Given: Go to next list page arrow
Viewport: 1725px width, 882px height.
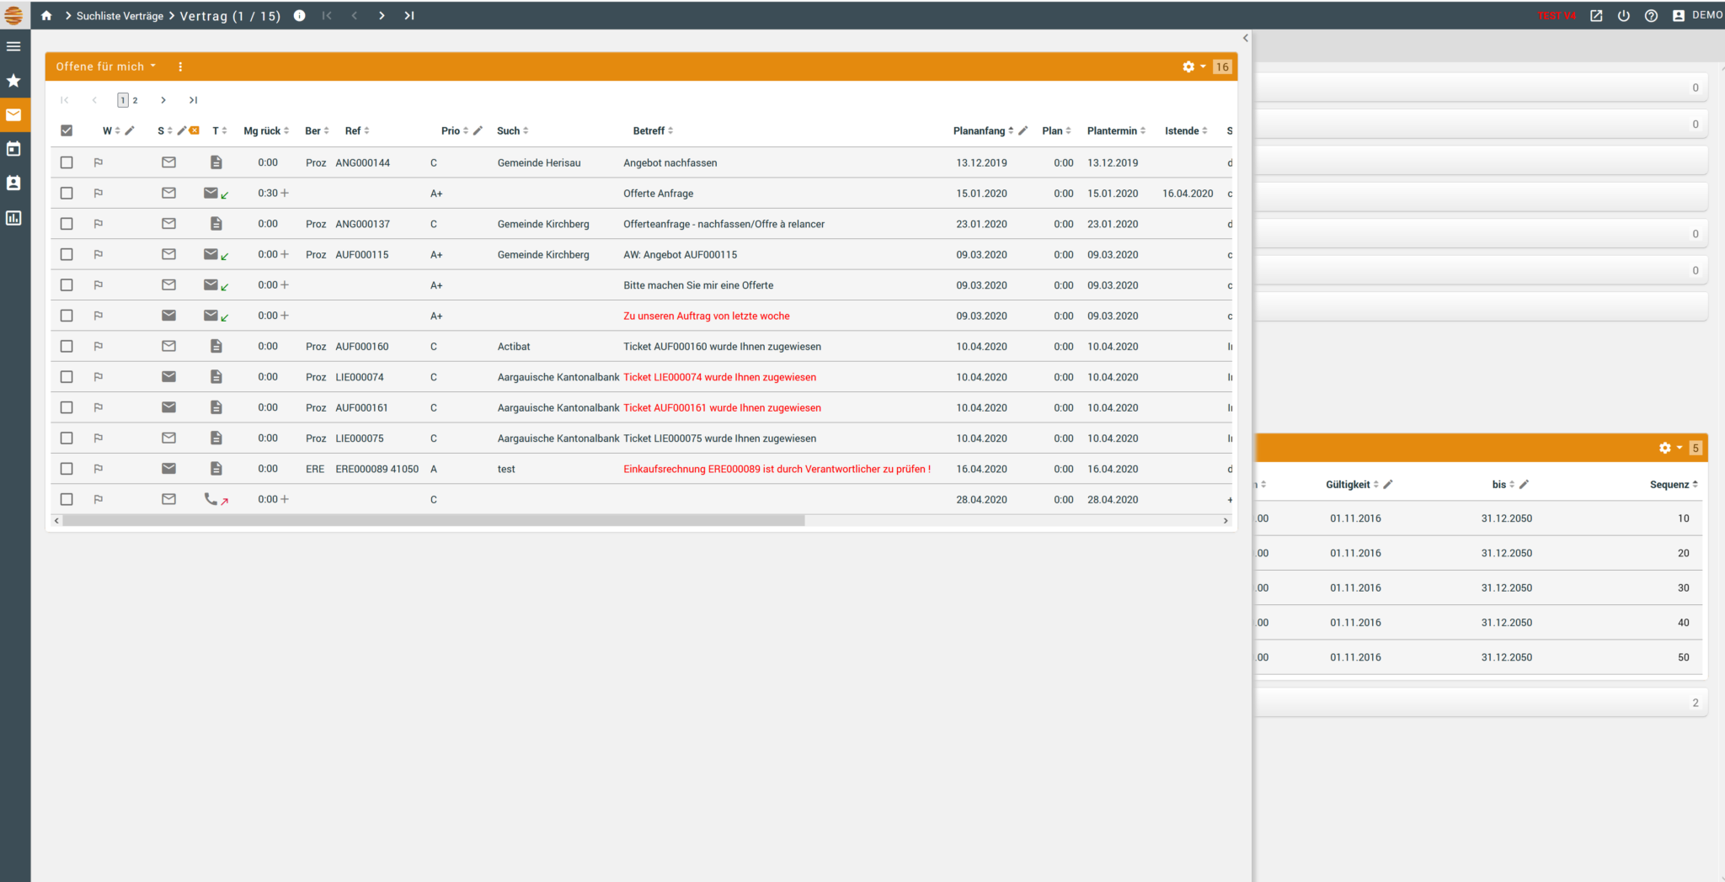Looking at the screenshot, I should click(x=163, y=100).
